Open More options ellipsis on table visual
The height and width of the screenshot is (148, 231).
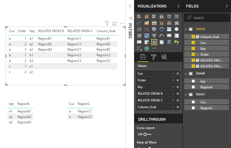[122, 23]
